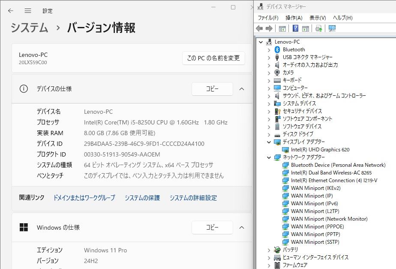Collapse the ネットワーク アダプター category
Viewport: 396px width, 269px height.
pos(269,157)
